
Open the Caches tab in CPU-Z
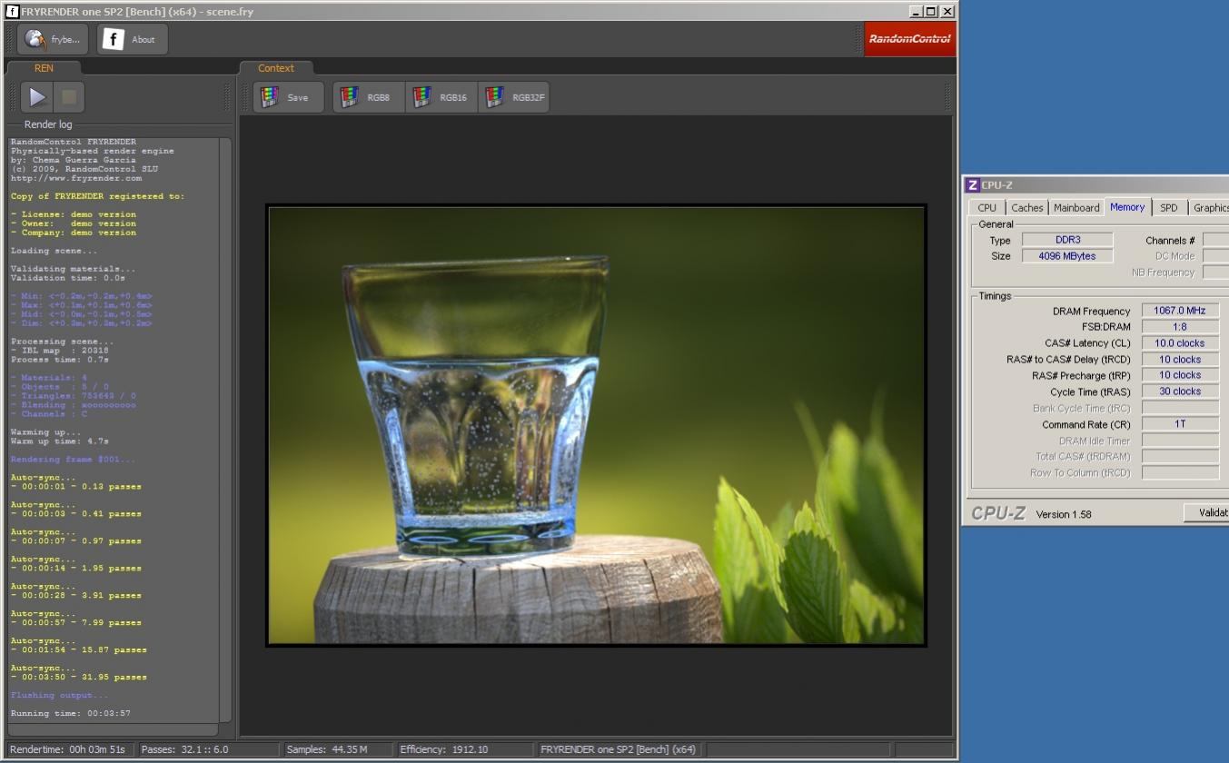click(x=1026, y=208)
